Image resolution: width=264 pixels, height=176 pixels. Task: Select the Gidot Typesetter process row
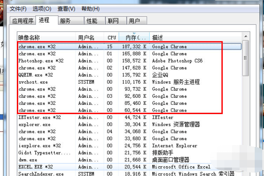coord(129,153)
